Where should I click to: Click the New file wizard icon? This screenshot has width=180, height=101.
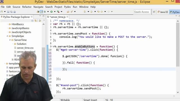point(2,12)
